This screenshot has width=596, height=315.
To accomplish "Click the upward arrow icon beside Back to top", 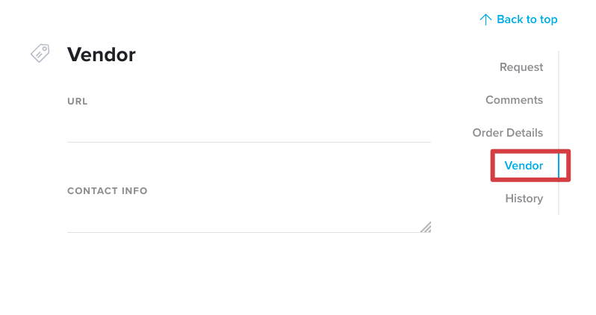I will coord(485,19).
